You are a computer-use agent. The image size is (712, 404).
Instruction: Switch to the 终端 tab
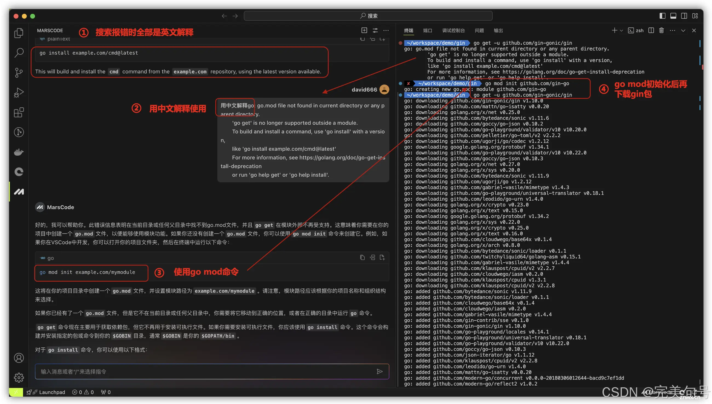point(409,31)
